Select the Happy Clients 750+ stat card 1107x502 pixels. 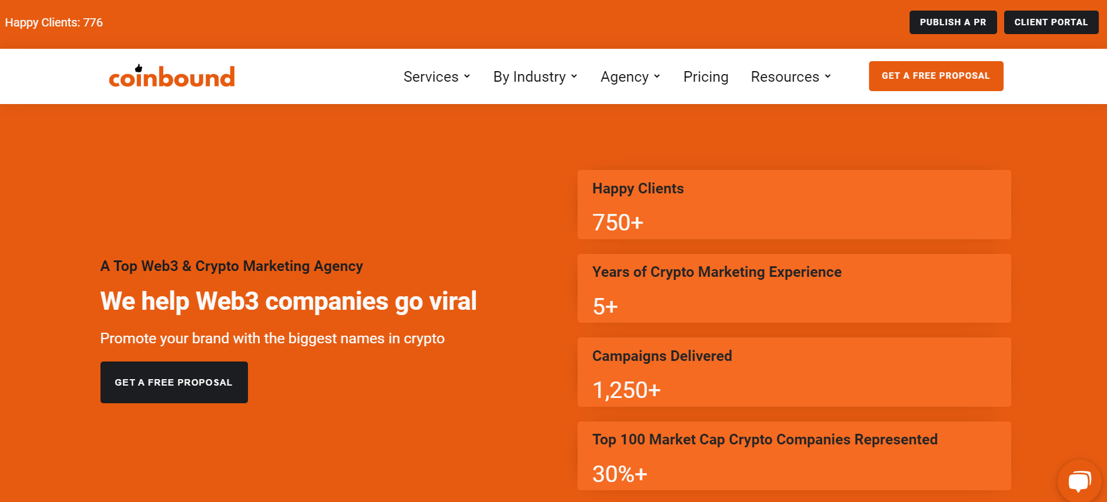coord(794,205)
